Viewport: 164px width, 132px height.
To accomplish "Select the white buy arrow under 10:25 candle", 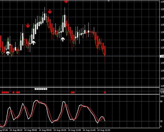I will coord(63,39).
